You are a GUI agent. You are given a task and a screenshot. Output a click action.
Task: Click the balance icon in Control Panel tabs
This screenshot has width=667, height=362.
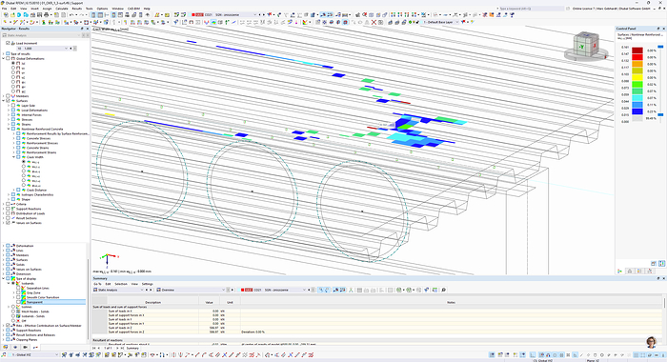[x=630, y=271]
